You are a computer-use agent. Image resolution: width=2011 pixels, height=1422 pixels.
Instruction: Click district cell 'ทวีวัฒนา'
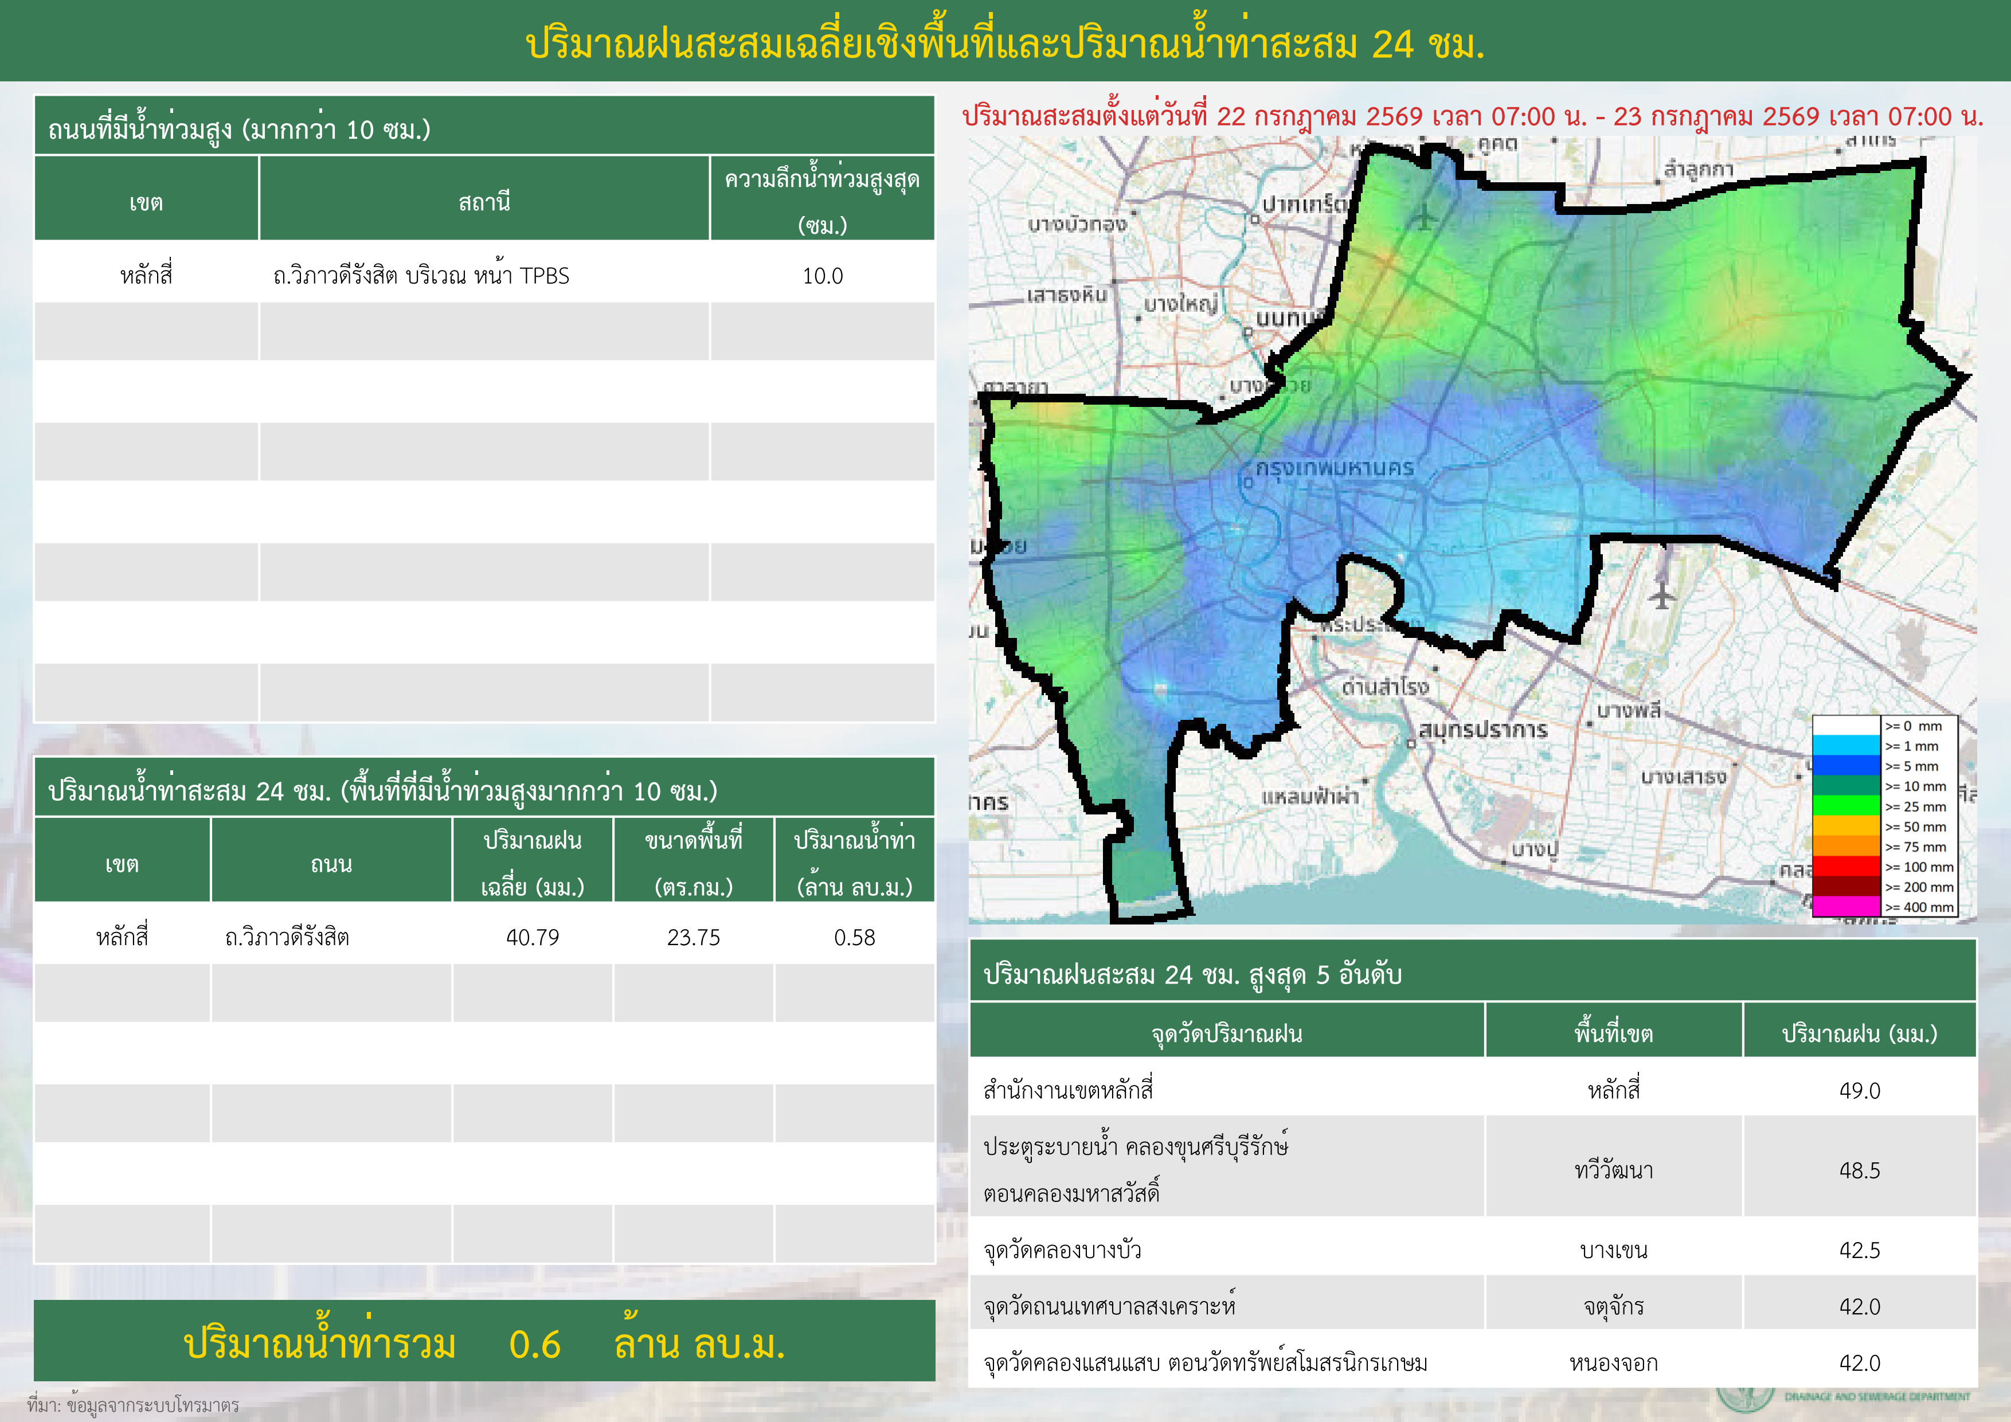tap(1613, 1170)
